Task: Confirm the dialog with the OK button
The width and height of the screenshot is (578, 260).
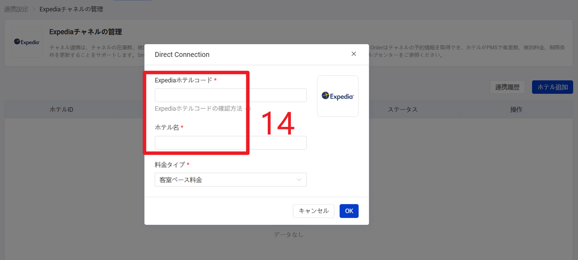Action: pos(349,211)
